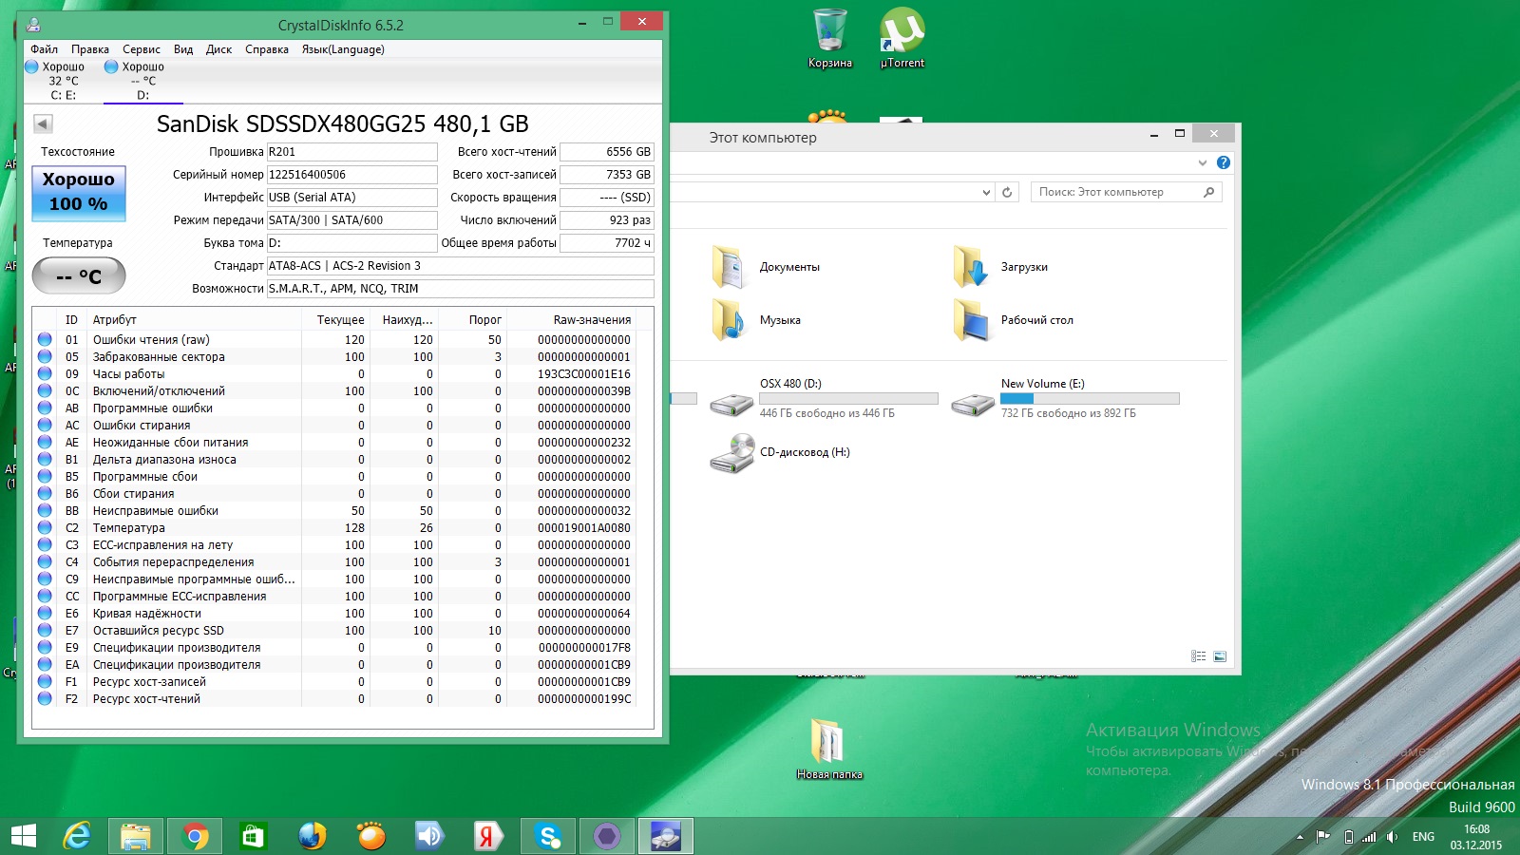Switch to details view in Explorer
Screen dimensions: 1520x855
coord(1198,656)
